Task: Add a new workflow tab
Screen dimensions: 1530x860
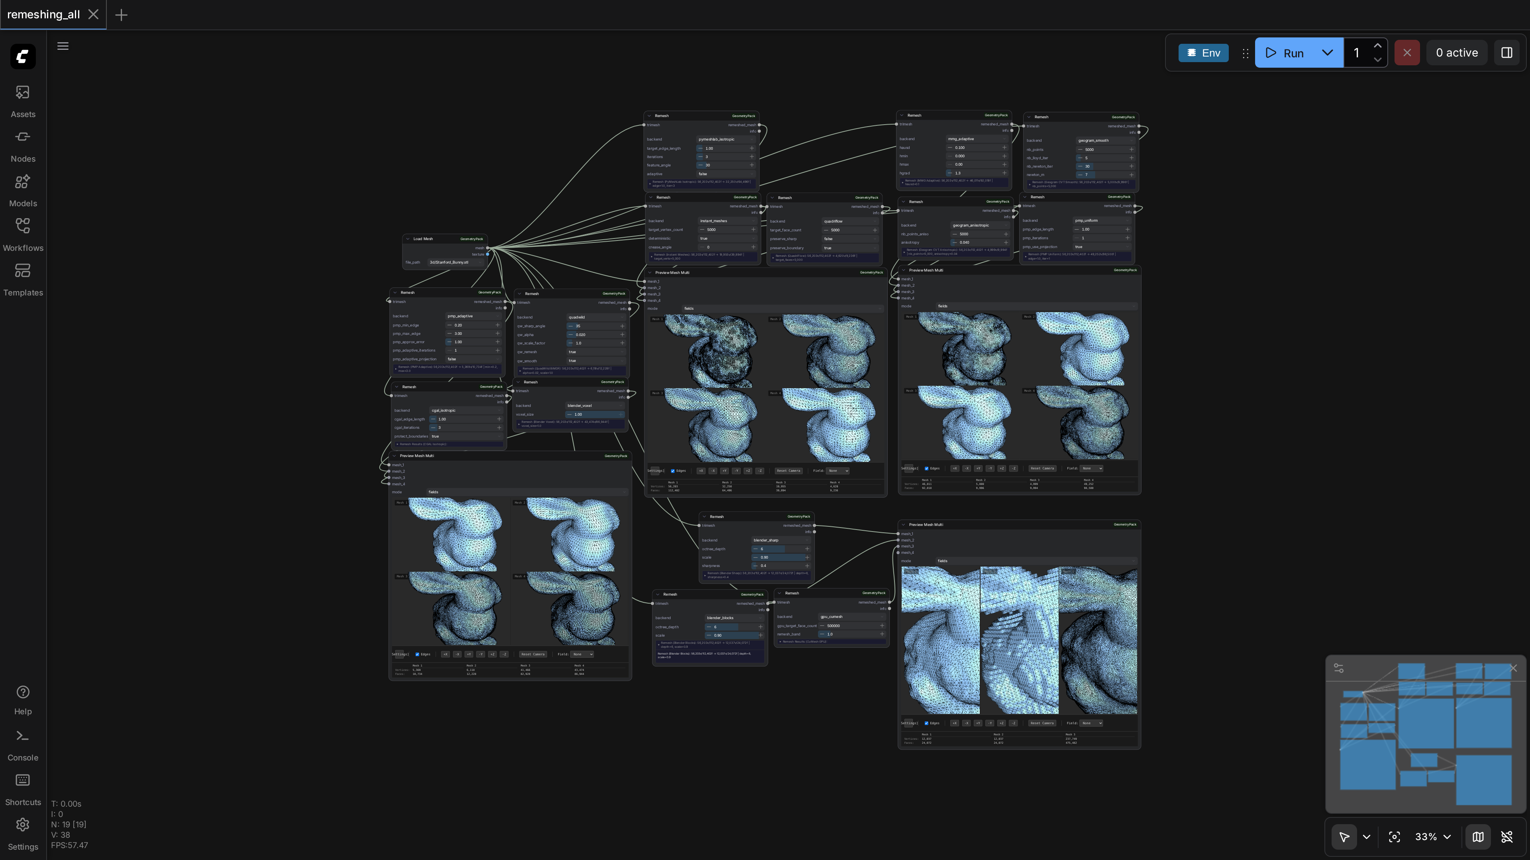Action: point(121,15)
